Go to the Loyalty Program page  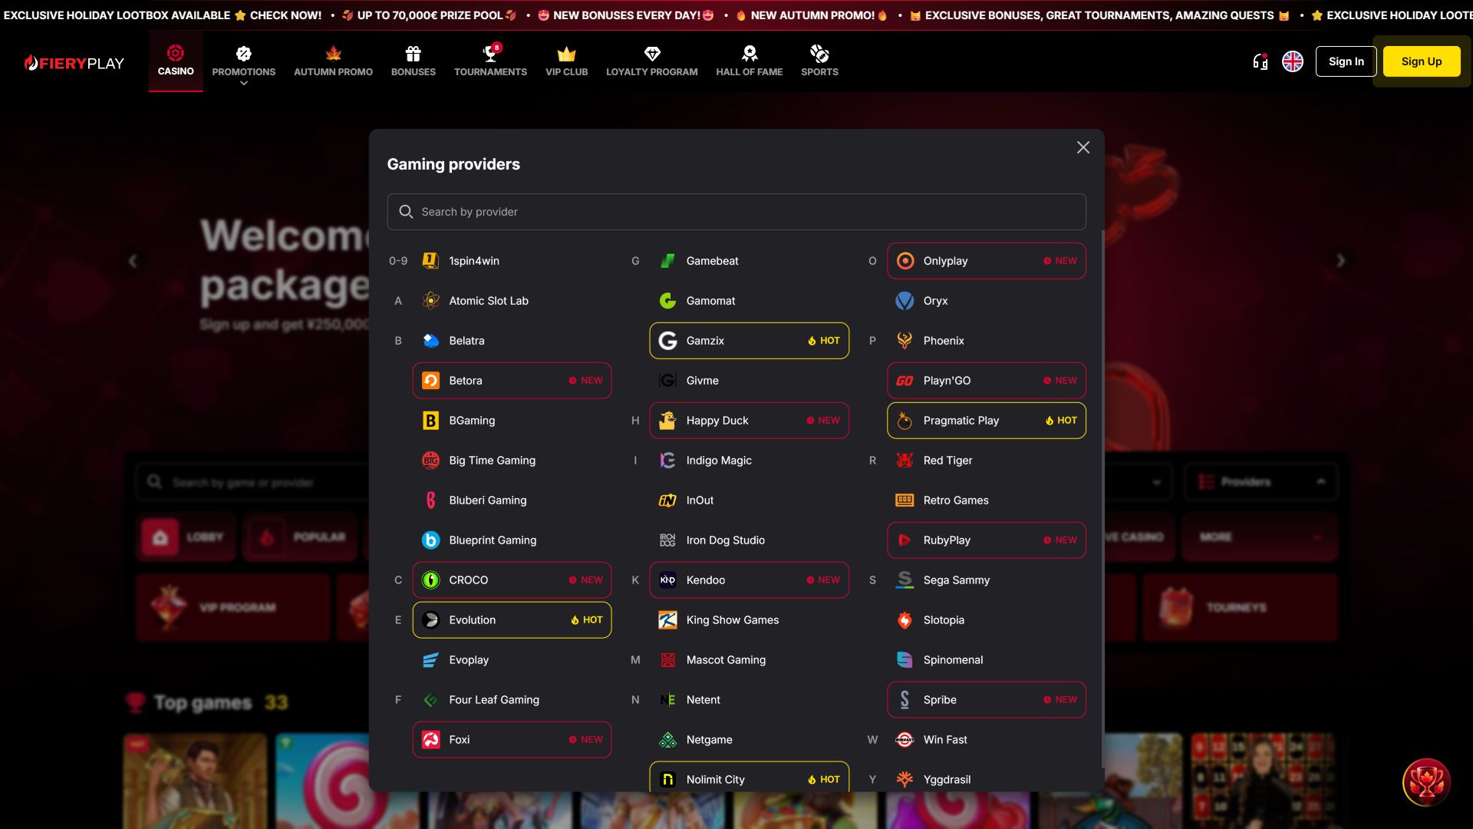652,61
